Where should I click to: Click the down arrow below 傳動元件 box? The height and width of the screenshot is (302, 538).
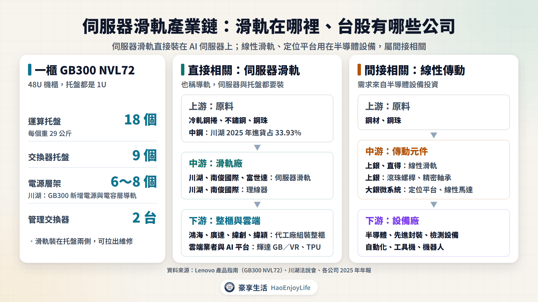434,205
